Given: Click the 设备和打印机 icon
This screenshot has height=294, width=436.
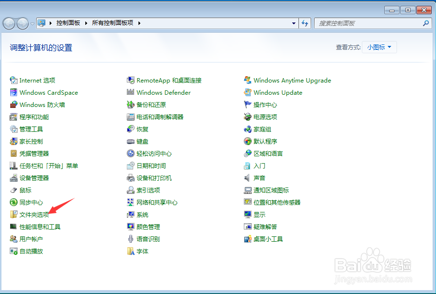Looking at the screenshot, I should coord(130,178).
